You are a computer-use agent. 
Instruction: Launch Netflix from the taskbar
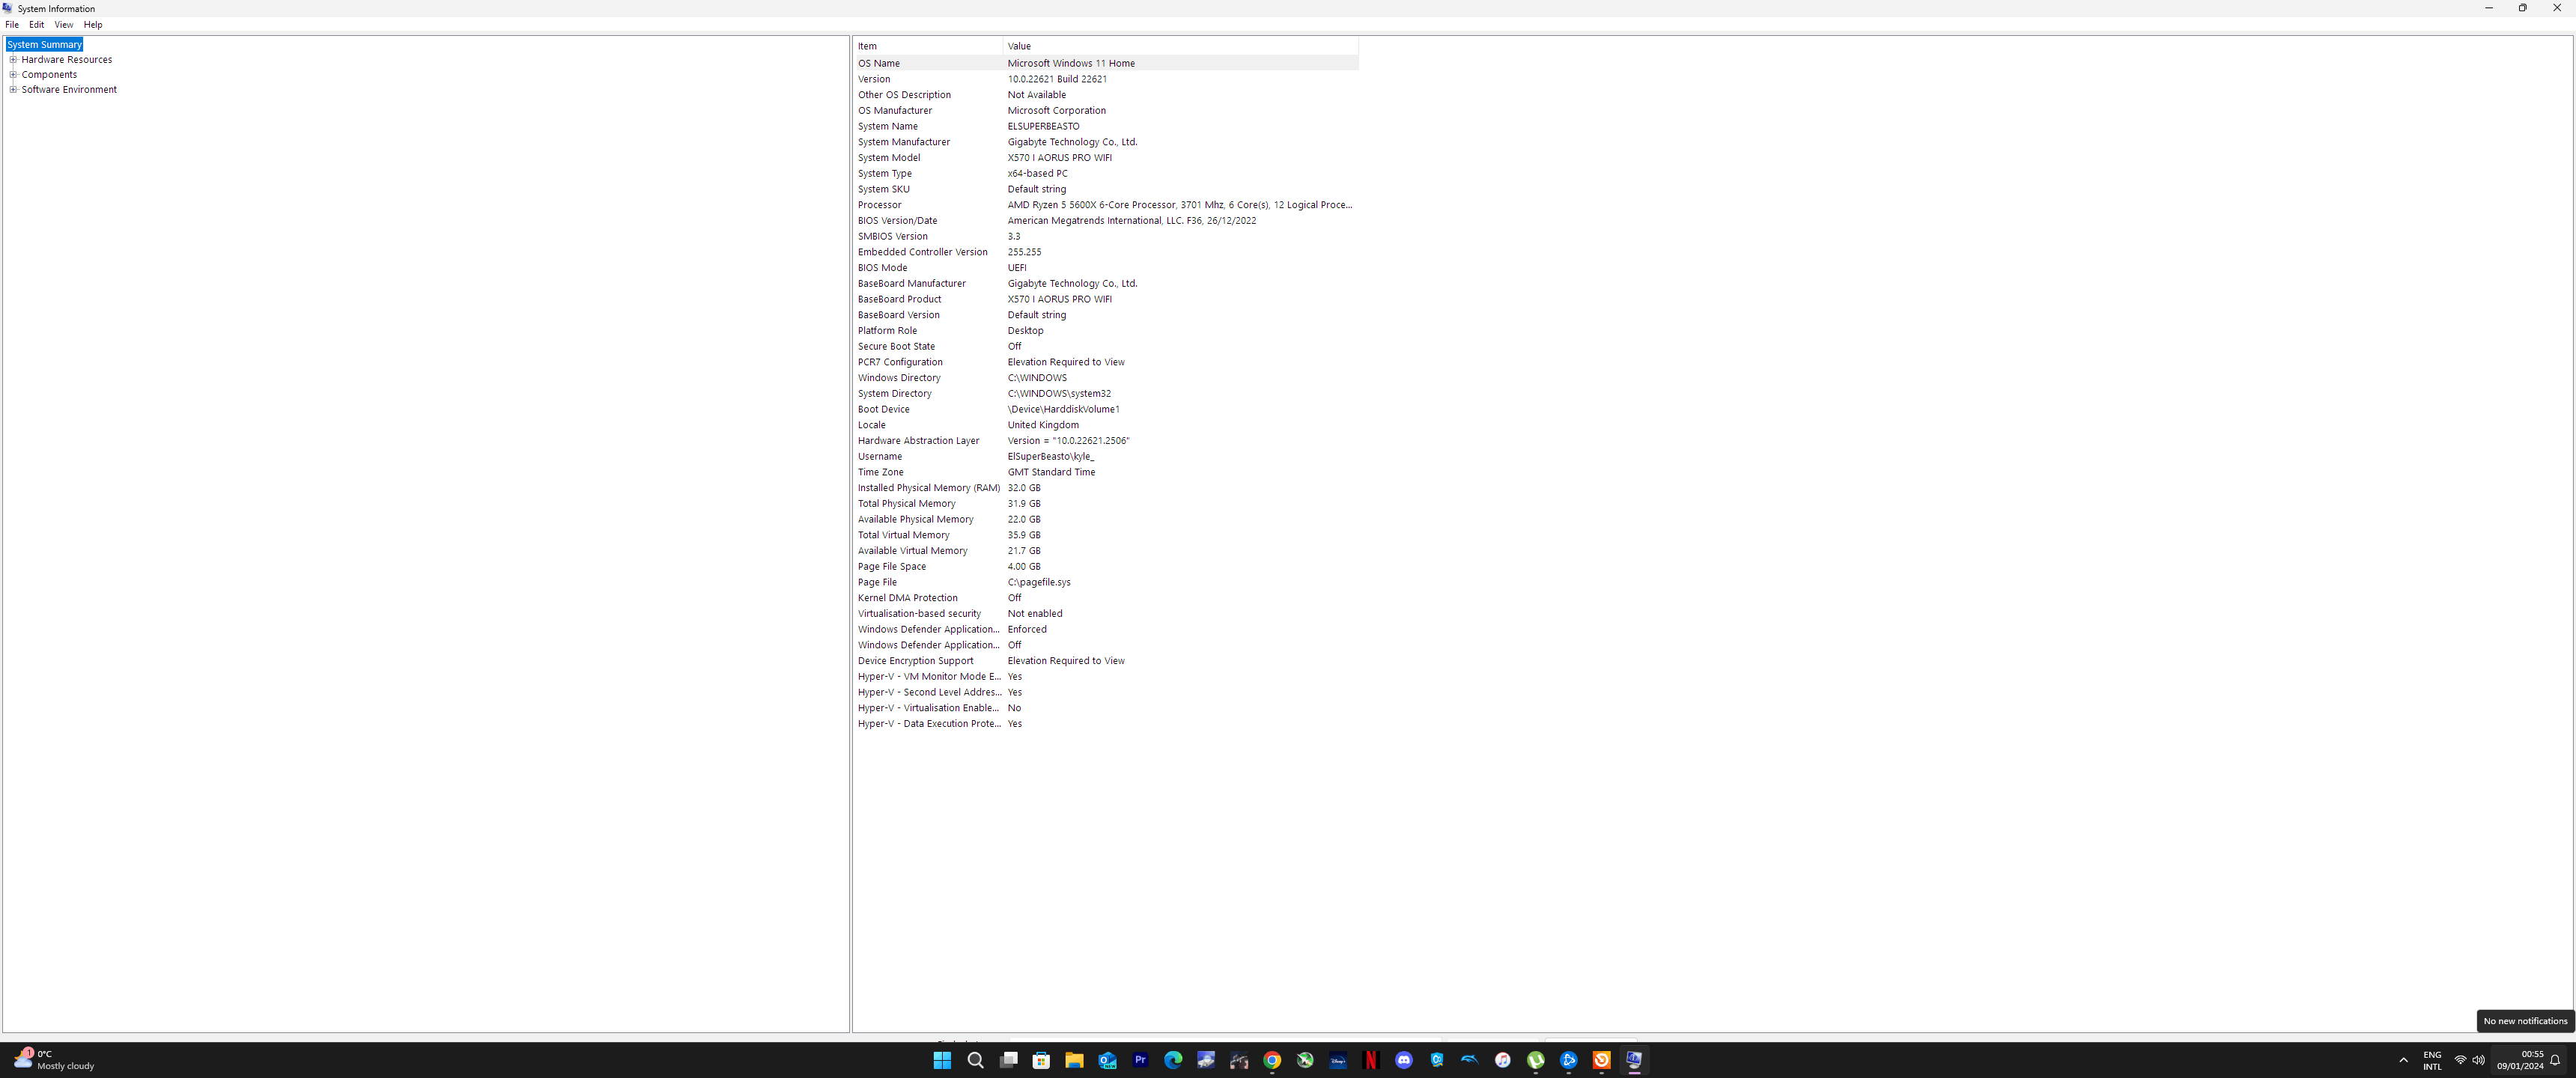click(1371, 1060)
